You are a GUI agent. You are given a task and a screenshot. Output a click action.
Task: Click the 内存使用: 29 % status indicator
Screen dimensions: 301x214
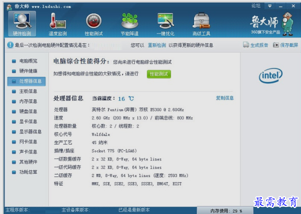[226, 211]
